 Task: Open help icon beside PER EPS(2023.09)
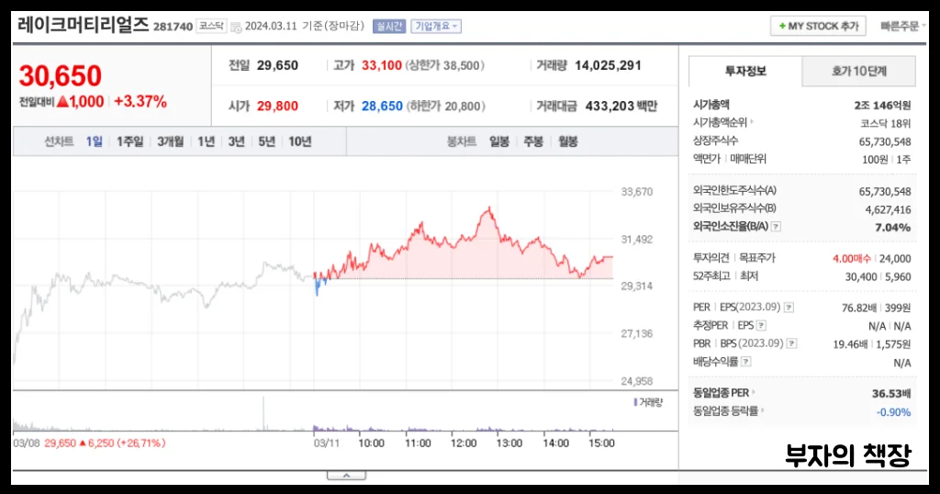pyautogui.click(x=789, y=308)
